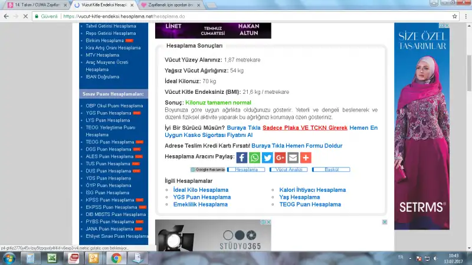Open JANA Puan Hesaplama link
The image size is (472, 265).
click(x=109, y=229)
